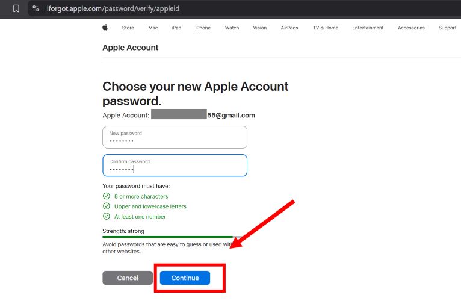Click the blue Continue button
Screen dimensions: 461x301
pyautogui.click(x=185, y=278)
